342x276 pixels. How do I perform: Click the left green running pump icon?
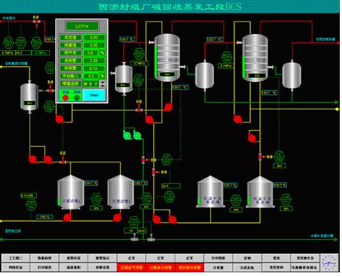127,135
